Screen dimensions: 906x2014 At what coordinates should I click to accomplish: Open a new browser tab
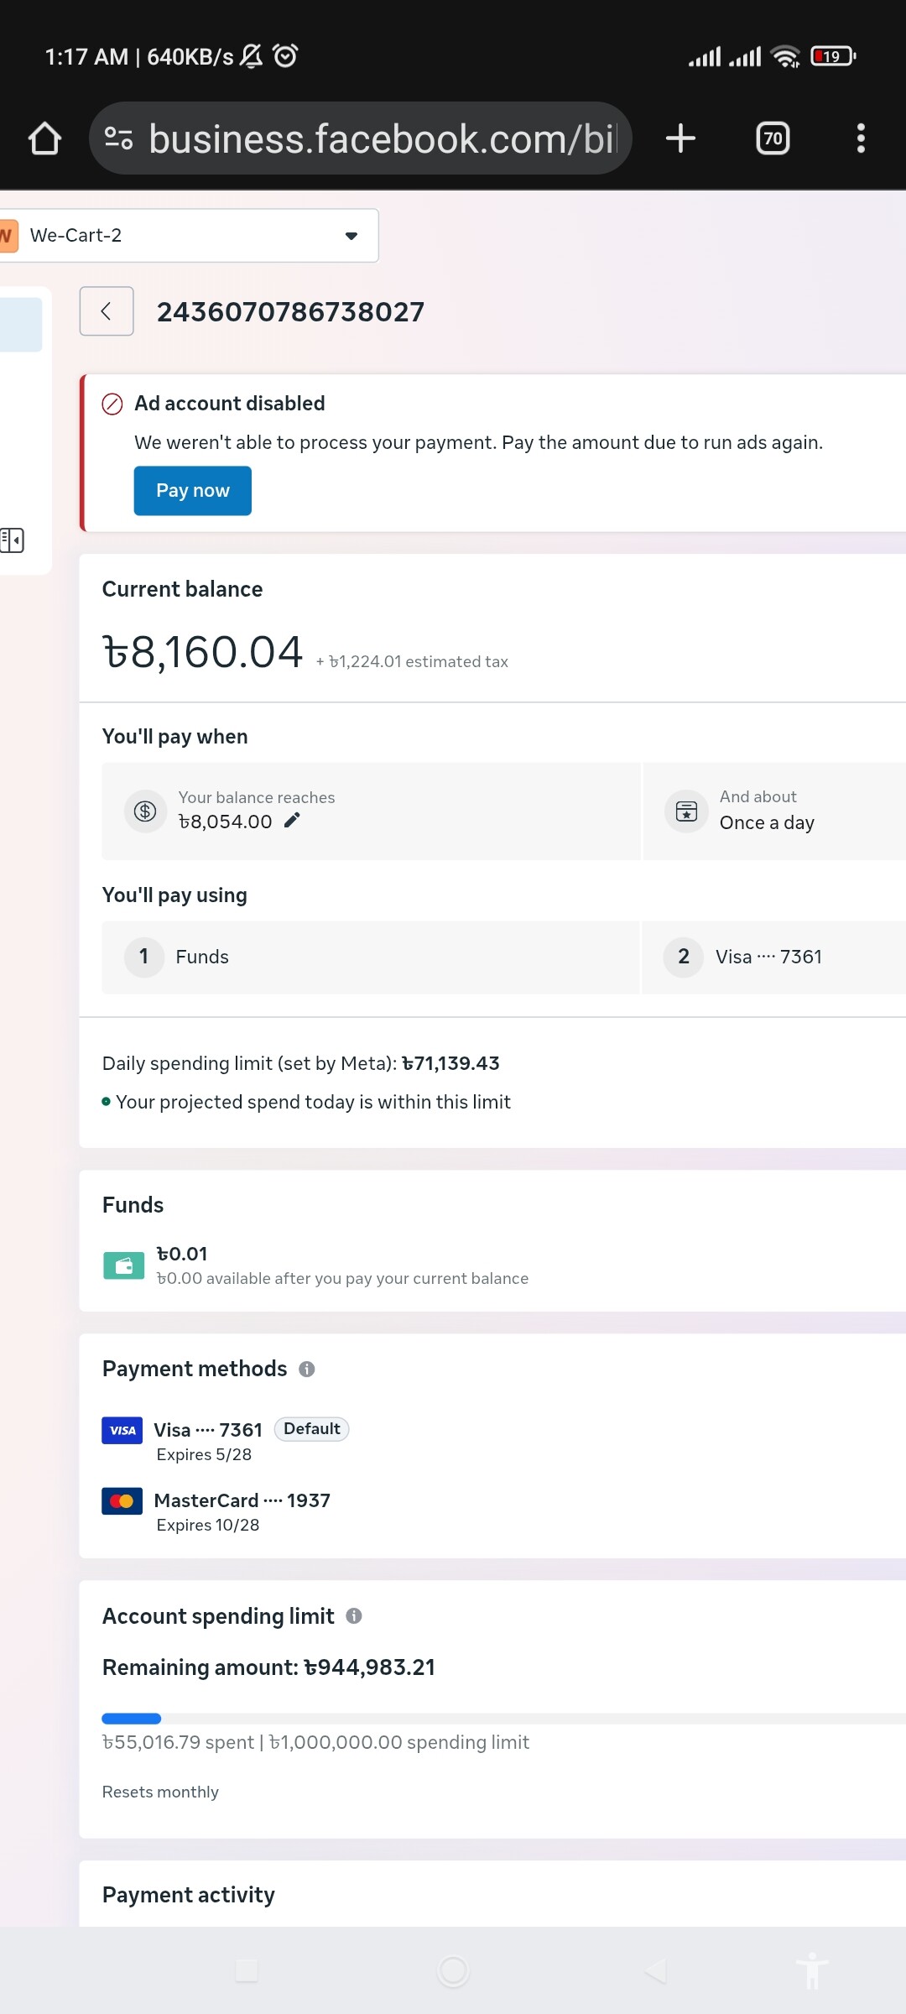680,138
